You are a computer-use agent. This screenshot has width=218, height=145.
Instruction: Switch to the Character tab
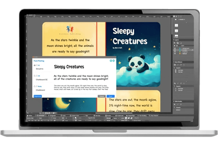click(41, 116)
